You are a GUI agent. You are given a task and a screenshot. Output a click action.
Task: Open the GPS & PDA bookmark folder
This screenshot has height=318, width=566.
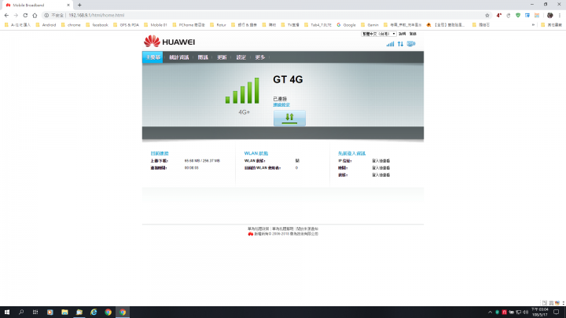pyautogui.click(x=126, y=25)
